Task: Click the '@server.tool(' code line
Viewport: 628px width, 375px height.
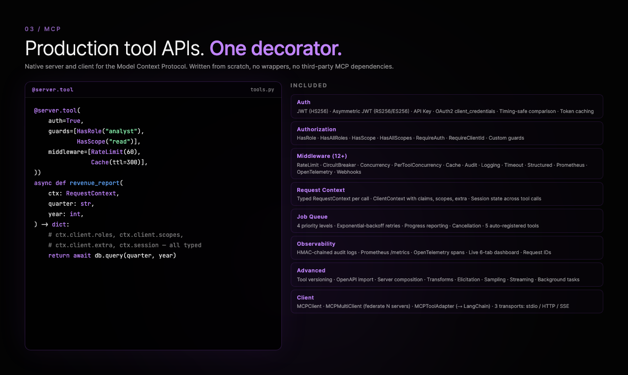Action: click(x=57, y=111)
